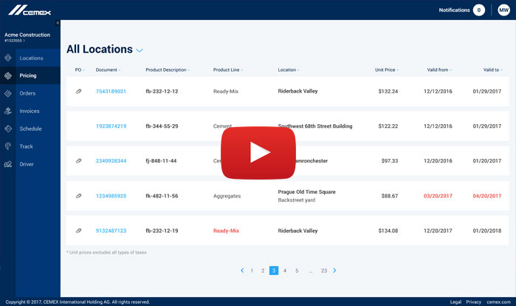Click the red 04/20/2017 valid to date
This screenshot has width=516, height=306.
[487, 196]
